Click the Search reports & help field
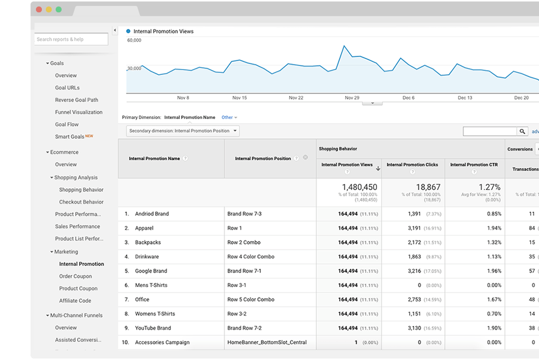The height and width of the screenshot is (361, 539). (x=71, y=39)
